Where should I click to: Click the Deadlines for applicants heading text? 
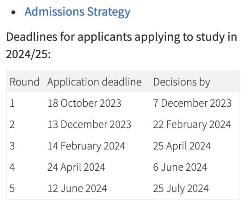pos(121,45)
